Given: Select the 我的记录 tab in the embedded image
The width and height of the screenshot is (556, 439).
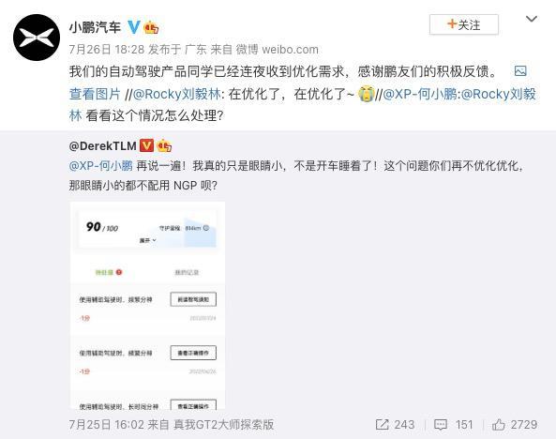Looking at the screenshot, I should [x=187, y=273].
